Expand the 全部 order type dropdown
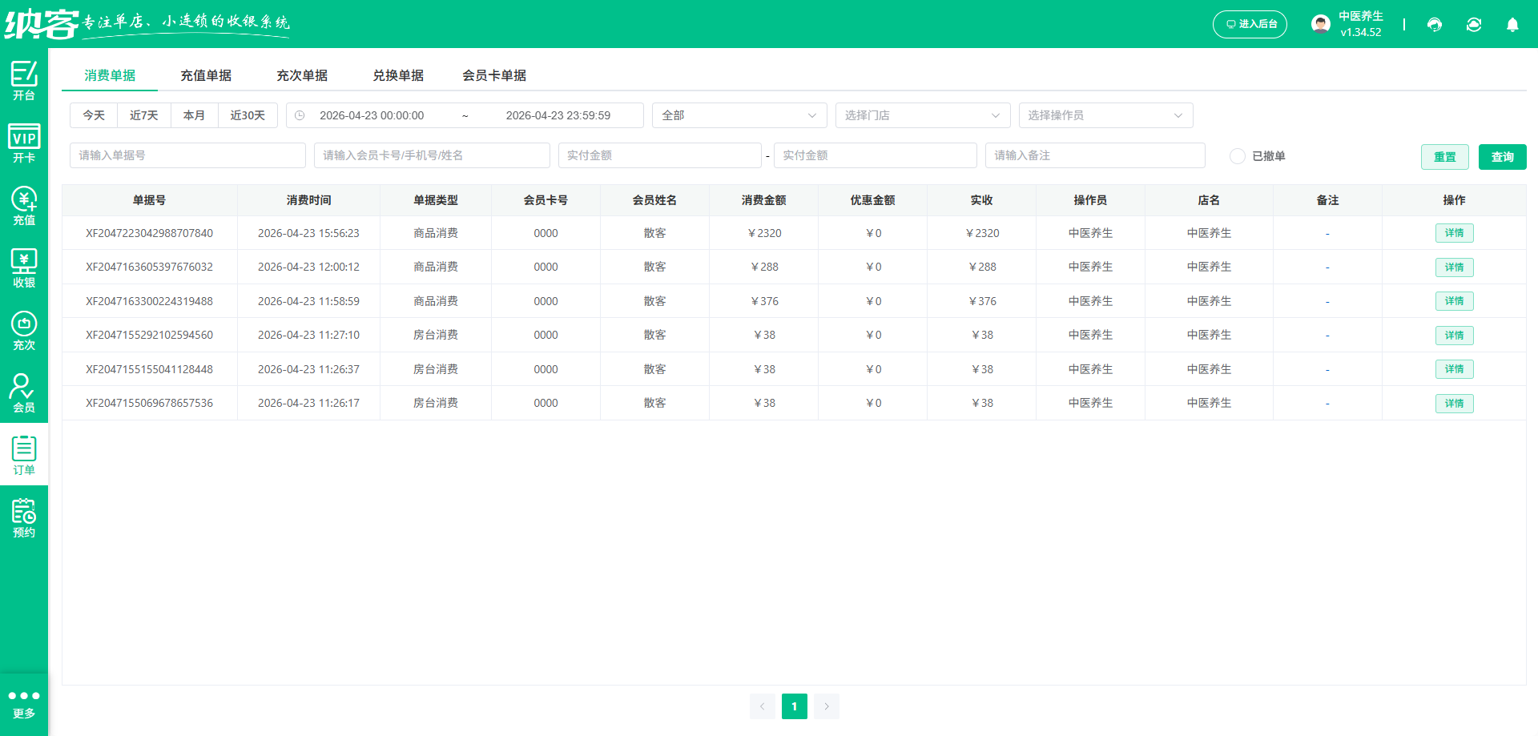 (739, 115)
